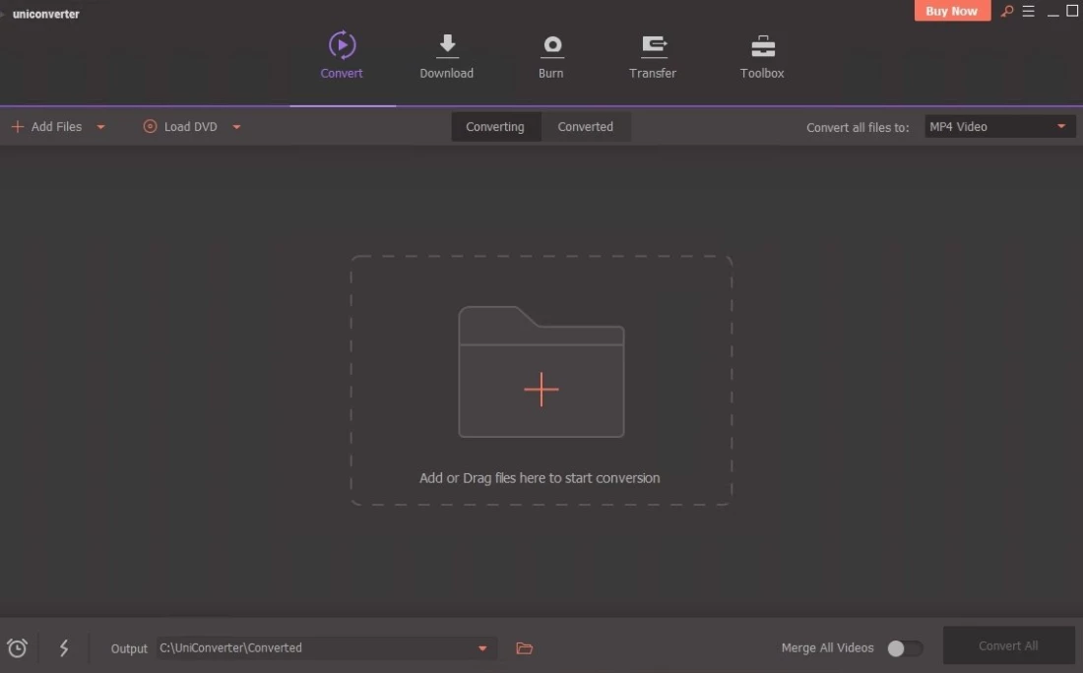
Task: Go to the Transfer section
Action: (x=653, y=46)
